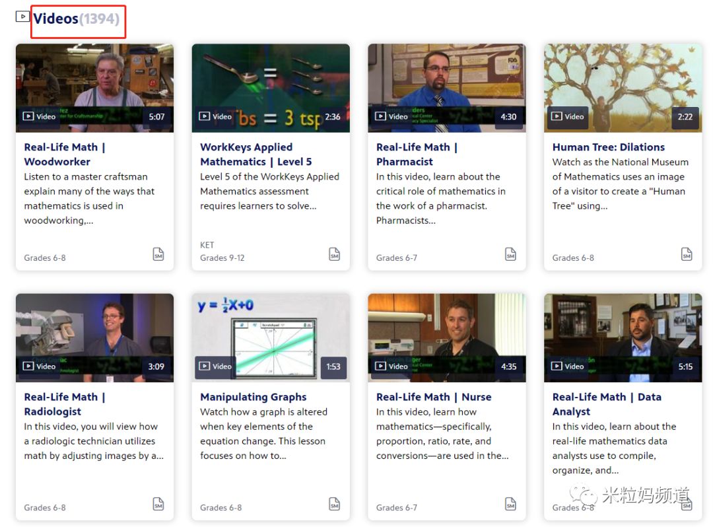
Task: Open Human Tree: Dilations title link
Action: point(609,147)
